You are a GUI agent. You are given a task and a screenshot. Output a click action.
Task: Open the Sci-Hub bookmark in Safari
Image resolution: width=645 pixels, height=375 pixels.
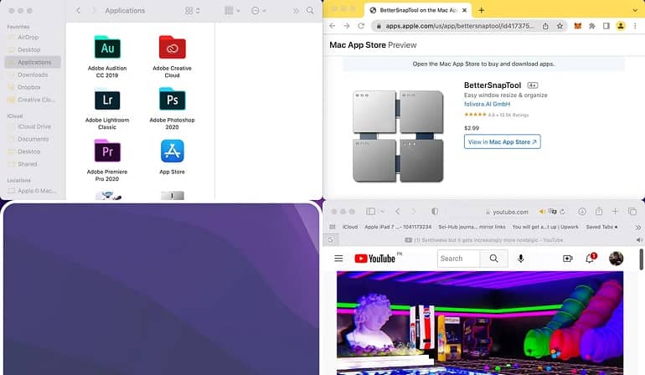point(472,227)
